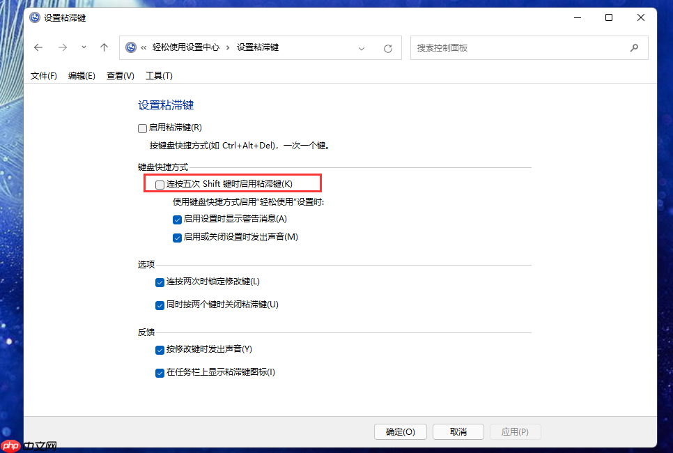
Task: Open the recent pages dropdown beside forward arrow
Action: coord(84,47)
